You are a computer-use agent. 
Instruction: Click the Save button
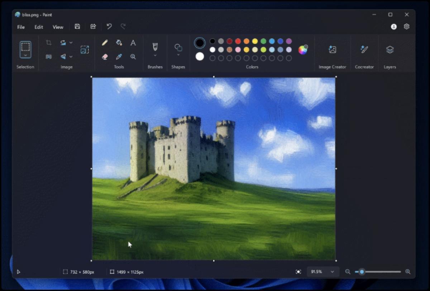pyautogui.click(x=77, y=27)
